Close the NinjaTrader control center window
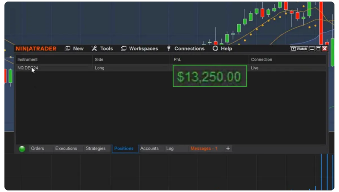The height and width of the screenshot is (192, 339). tap(325, 49)
